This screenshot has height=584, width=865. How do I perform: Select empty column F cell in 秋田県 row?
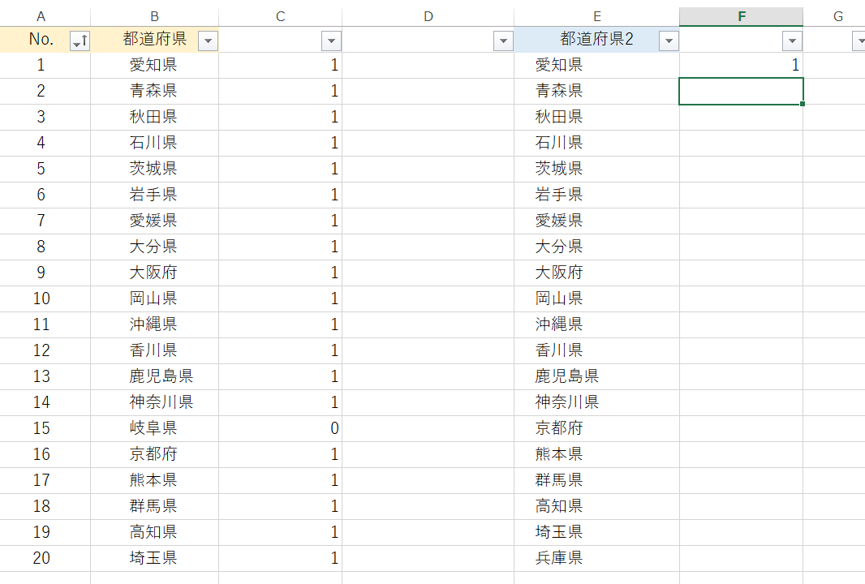(741, 117)
